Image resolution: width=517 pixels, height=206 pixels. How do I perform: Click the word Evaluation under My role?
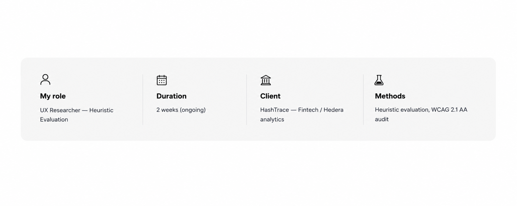[54, 120]
